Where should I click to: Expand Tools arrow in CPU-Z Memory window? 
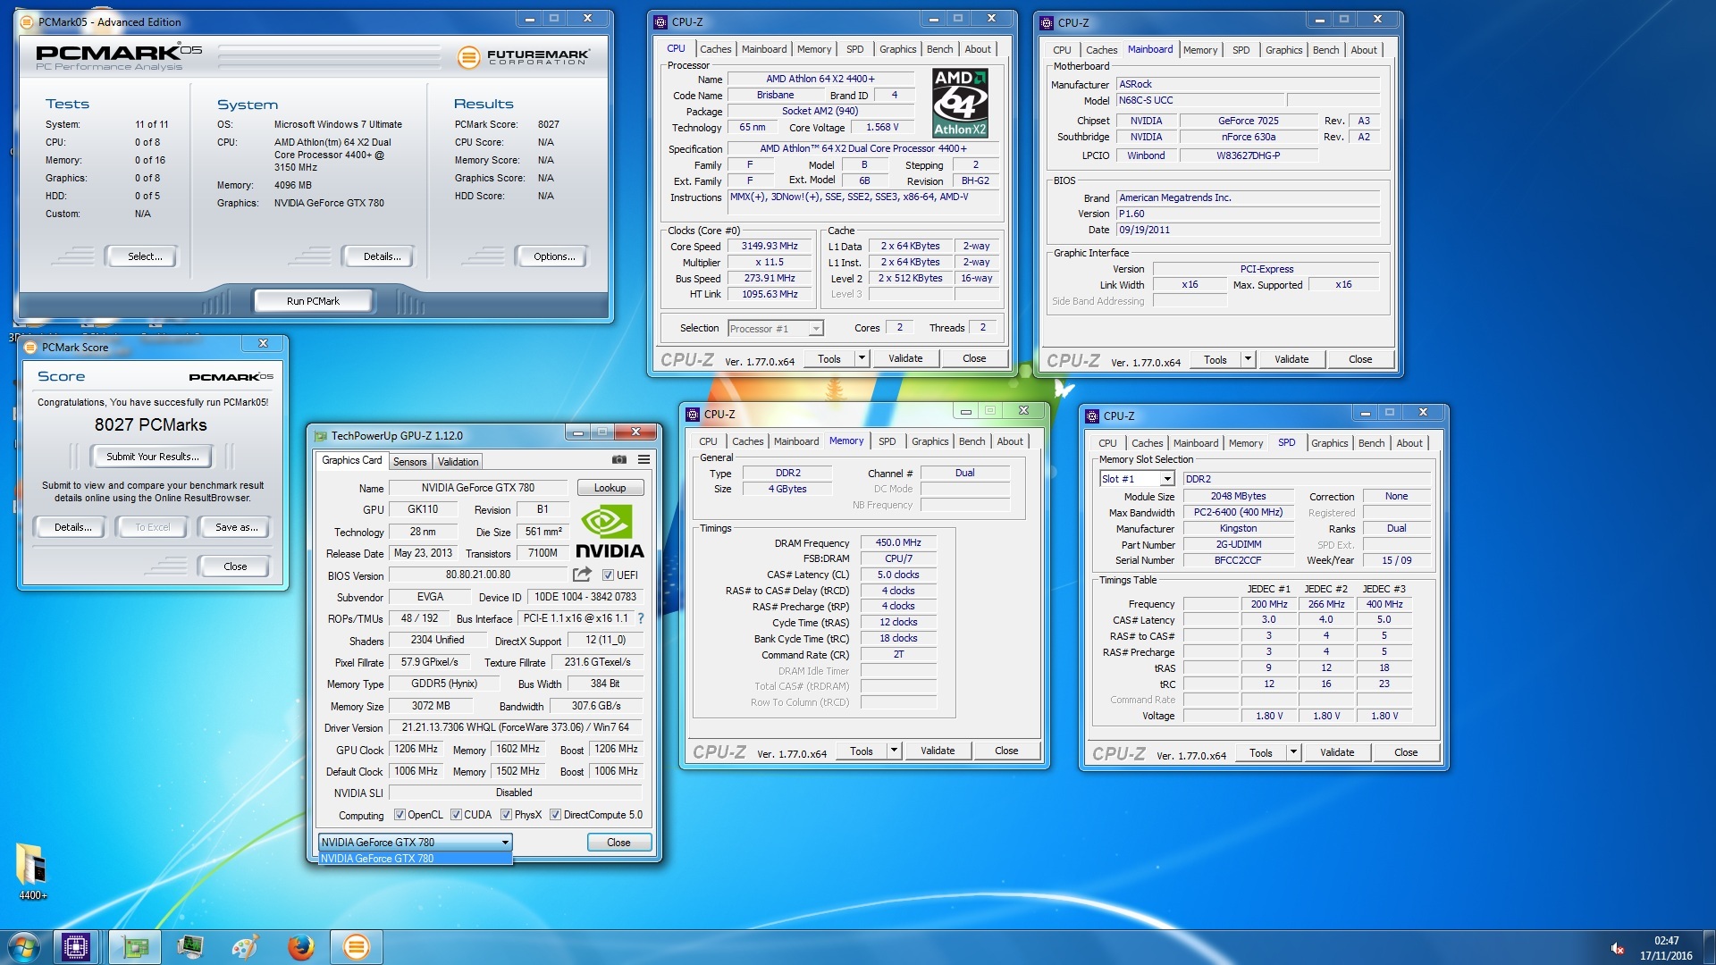click(894, 751)
